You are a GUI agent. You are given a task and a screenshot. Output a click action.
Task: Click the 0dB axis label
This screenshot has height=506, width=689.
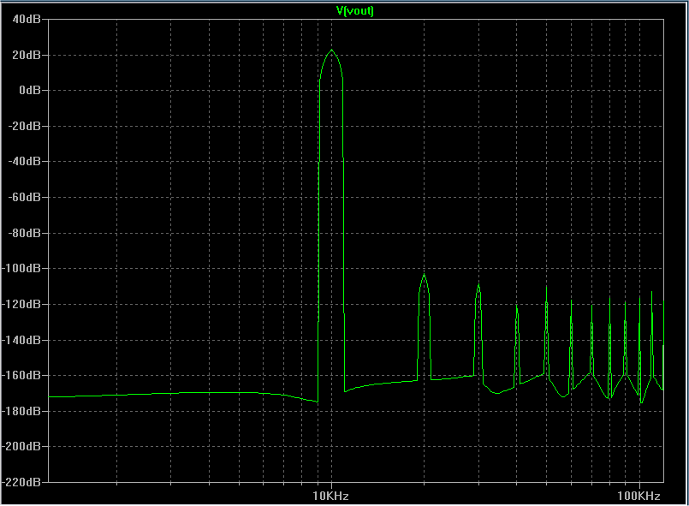(x=30, y=90)
